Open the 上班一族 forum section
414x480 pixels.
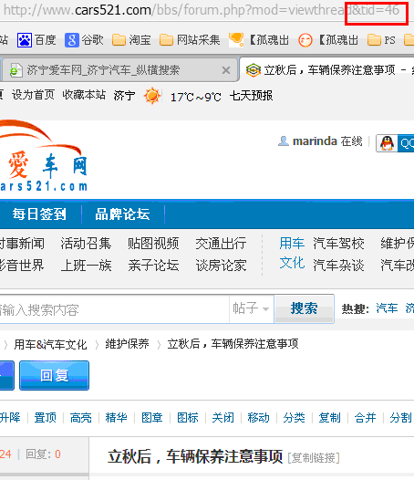tap(86, 266)
